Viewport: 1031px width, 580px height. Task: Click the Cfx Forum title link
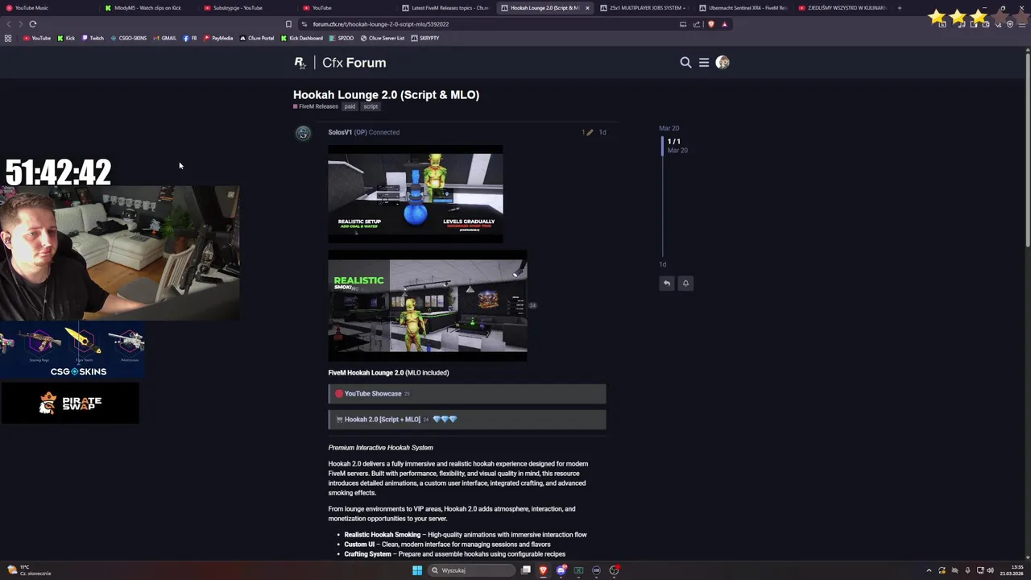(354, 62)
